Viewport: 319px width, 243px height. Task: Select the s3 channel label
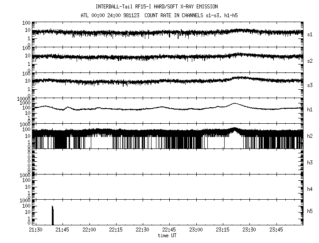tap(310, 84)
